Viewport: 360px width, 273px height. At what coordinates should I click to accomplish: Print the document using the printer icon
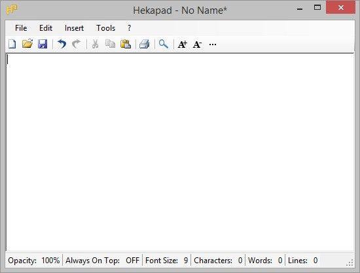pyautogui.click(x=145, y=44)
